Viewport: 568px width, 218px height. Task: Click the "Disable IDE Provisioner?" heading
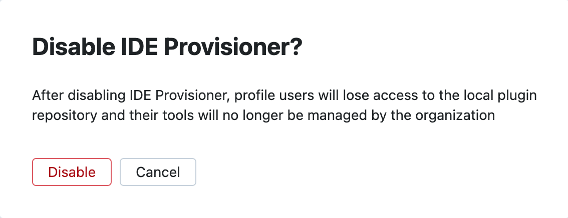[x=167, y=47]
